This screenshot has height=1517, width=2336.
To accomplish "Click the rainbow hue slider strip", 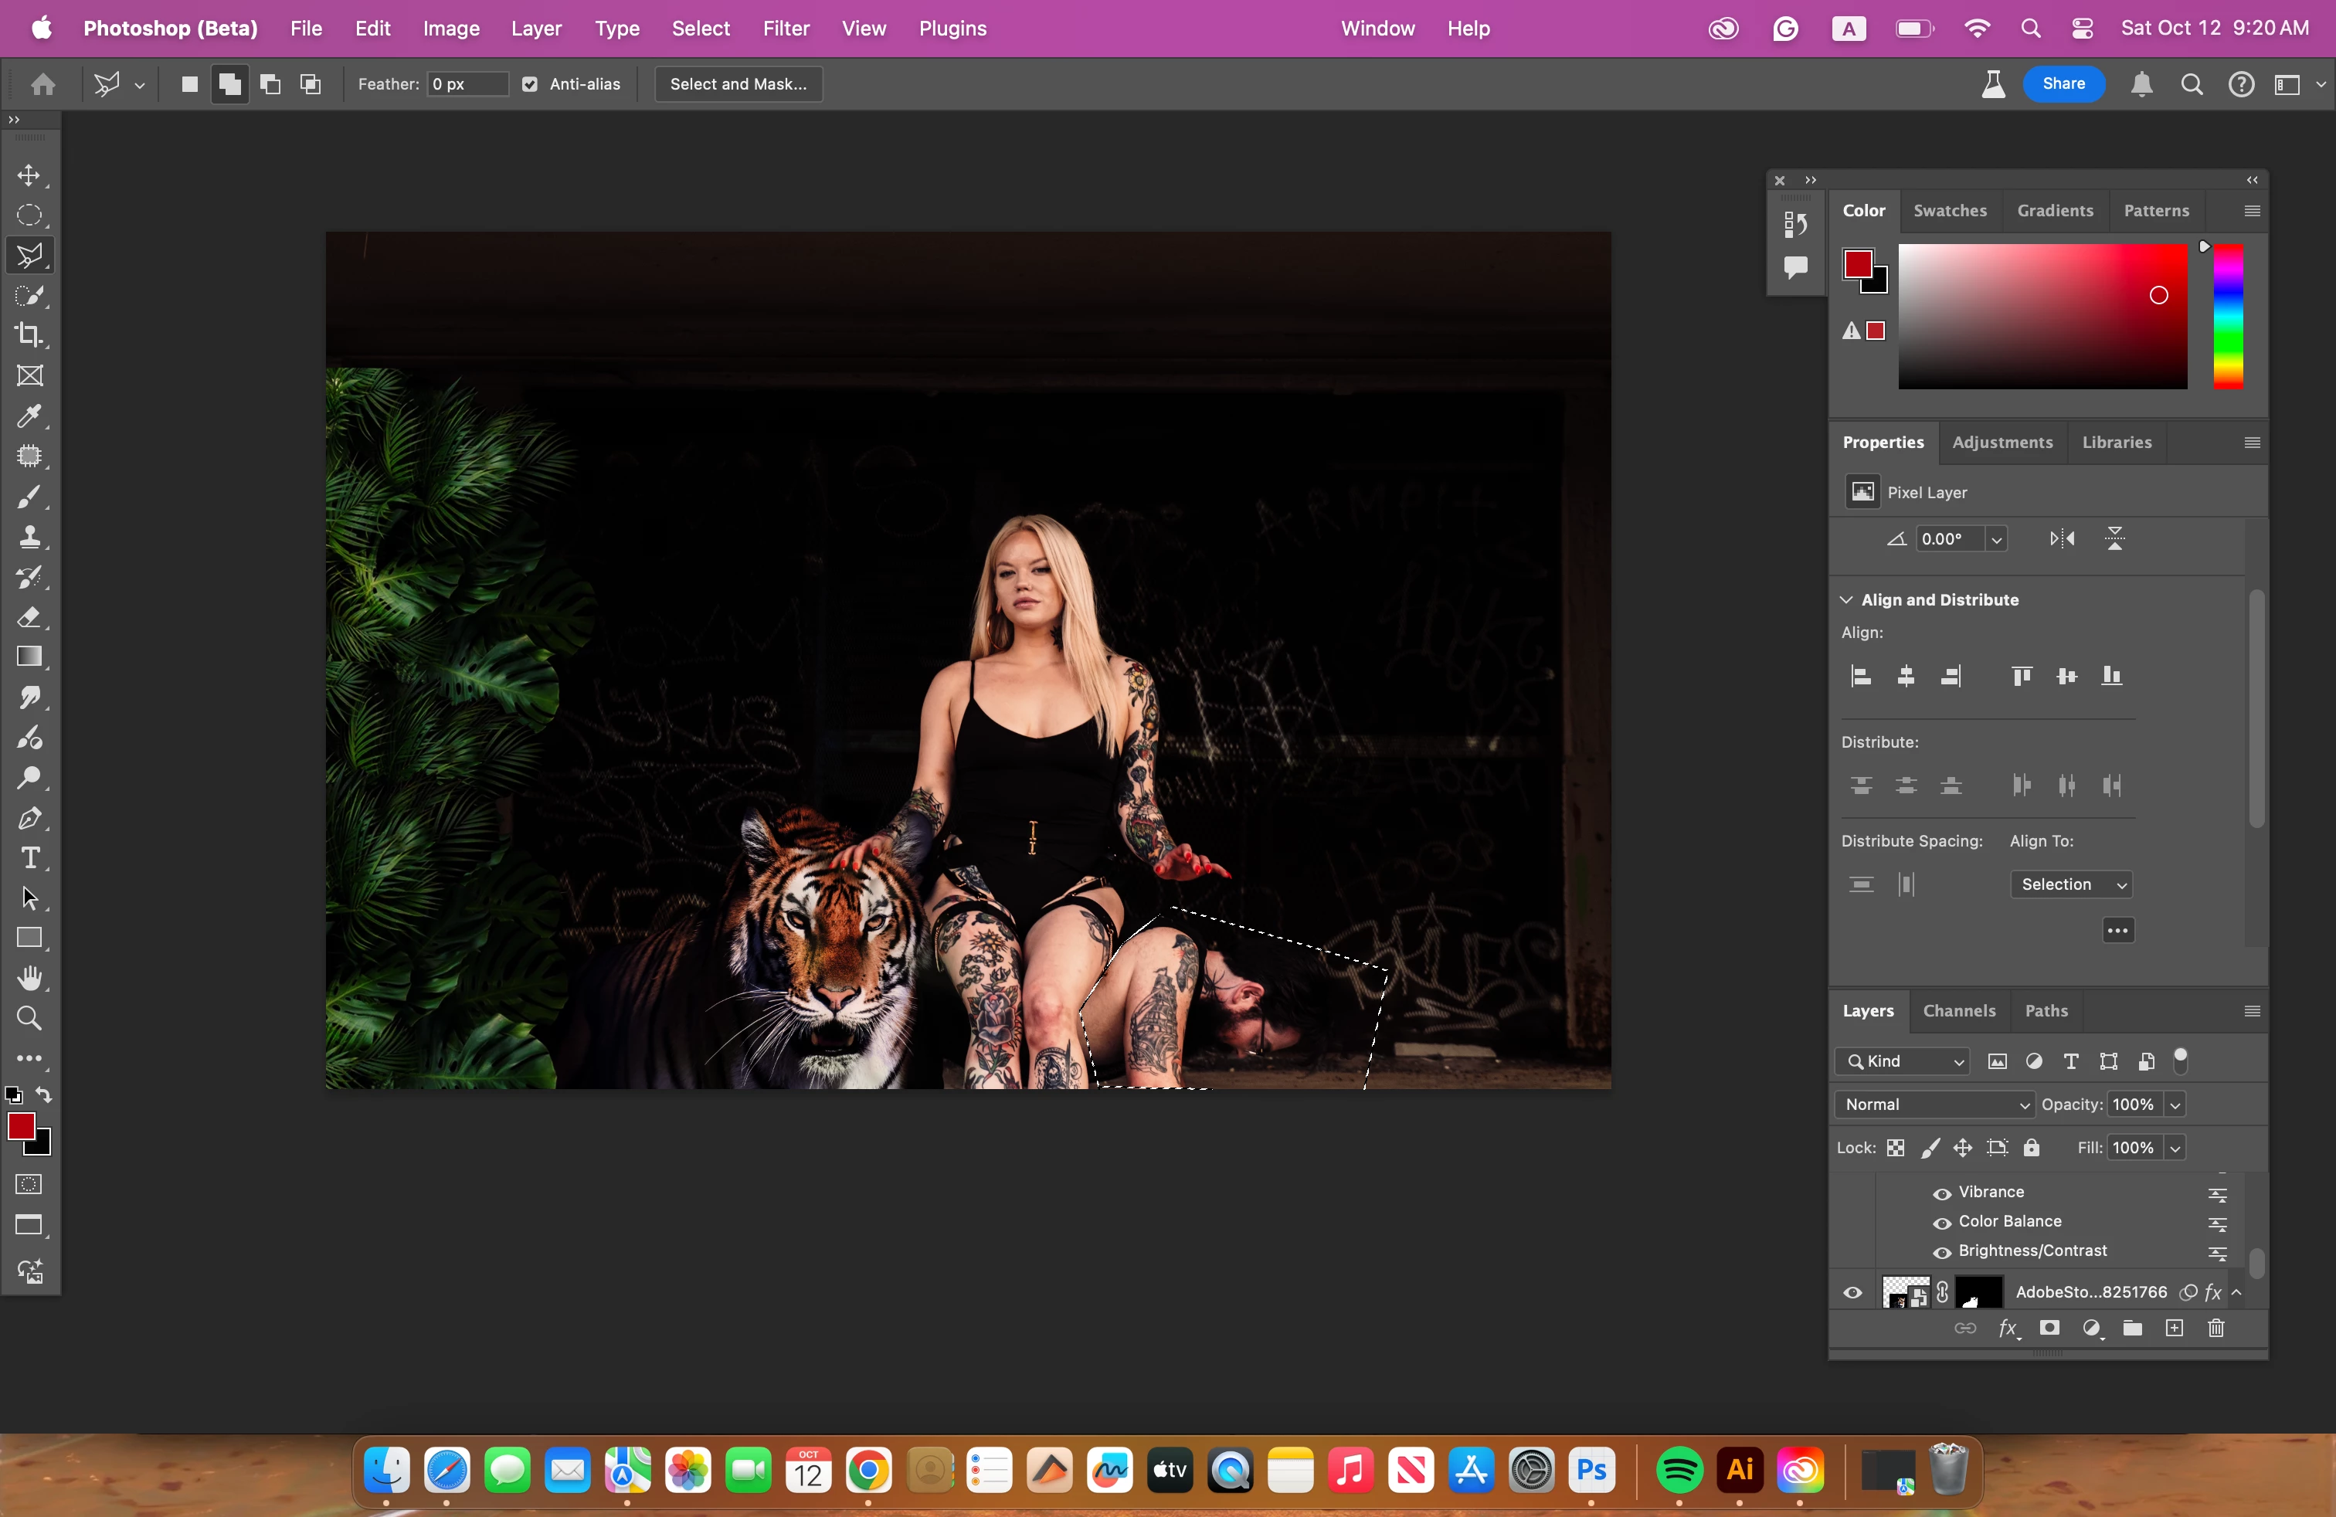I will coord(2228,316).
